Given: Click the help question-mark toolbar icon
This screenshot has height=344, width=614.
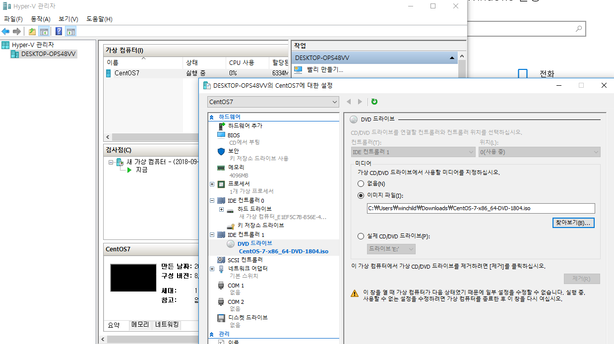Looking at the screenshot, I should point(59,32).
